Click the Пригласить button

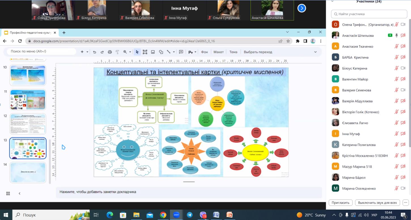pyautogui.click(x=341, y=202)
